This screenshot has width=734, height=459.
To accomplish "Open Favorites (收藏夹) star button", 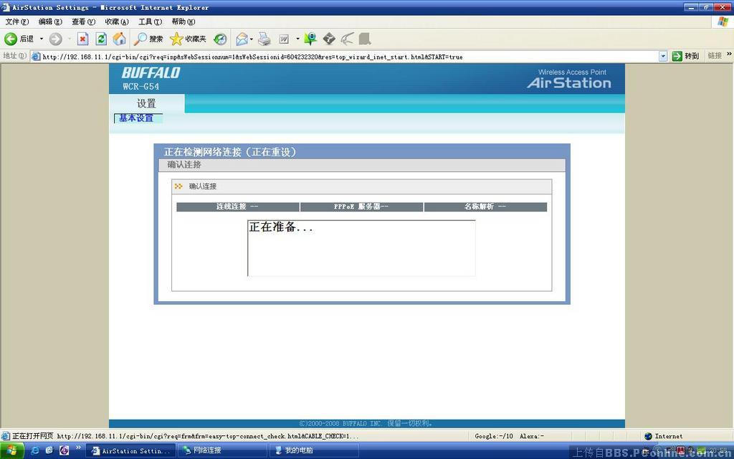I will [x=188, y=39].
